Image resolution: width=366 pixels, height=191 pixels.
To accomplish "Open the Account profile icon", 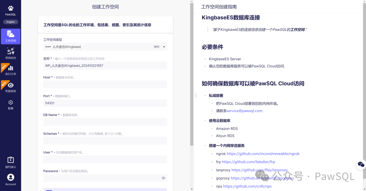I will click(x=11, y=177).
